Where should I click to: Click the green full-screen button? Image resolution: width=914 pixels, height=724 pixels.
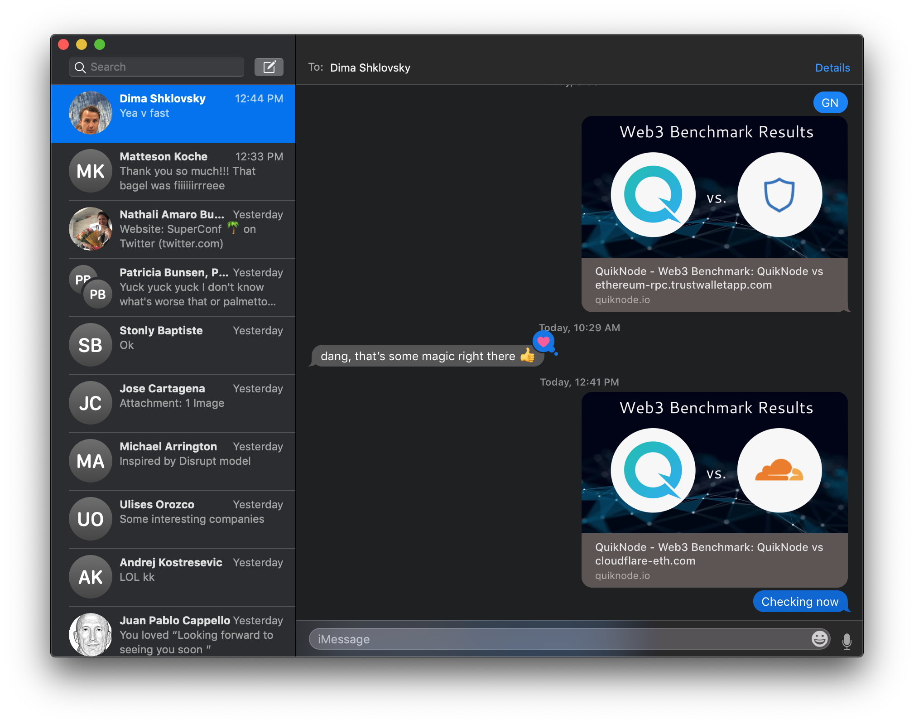pyautogui.click(x=100, y=44)
